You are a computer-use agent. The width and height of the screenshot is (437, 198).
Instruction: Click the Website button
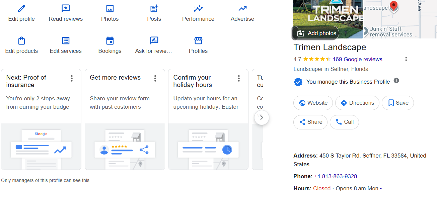313,103
